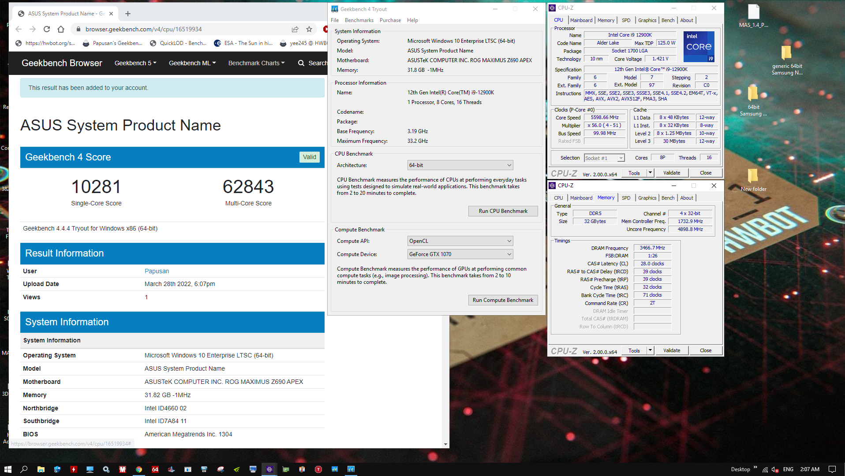The width and height of the screenshot is (845, 476).
Task: Click Run CPU Benchmark button
Action: pos(503,211)
